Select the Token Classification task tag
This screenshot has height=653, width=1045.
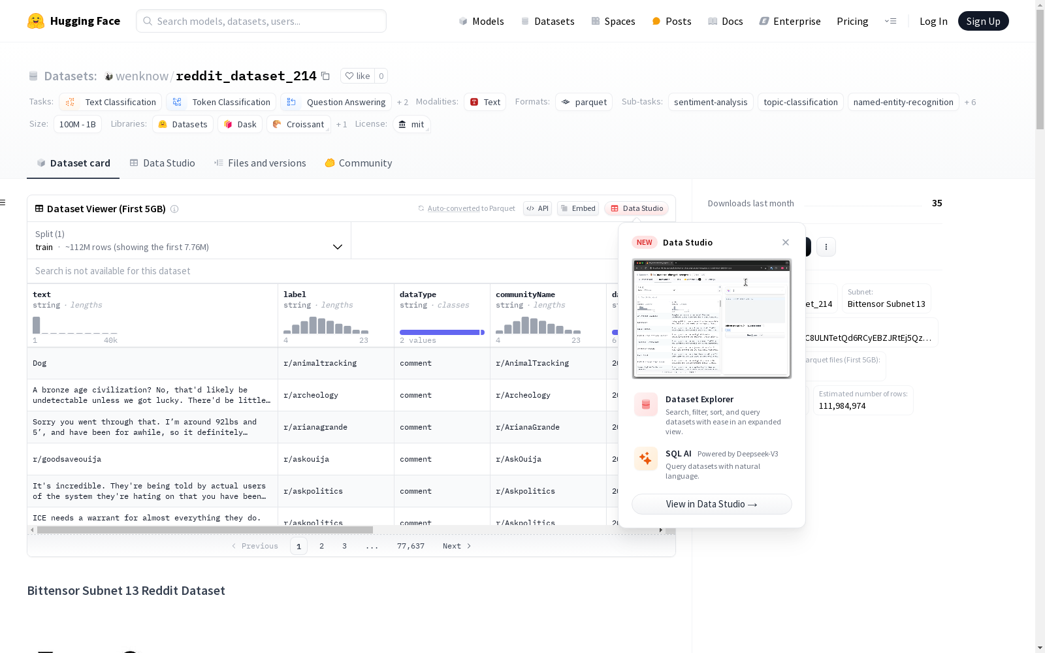221,102
